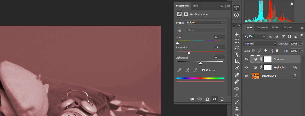The height and width of the screenshot is (116, 305).
Task: Pick the add-to-sample eyedropper
Action: point(187,70)
